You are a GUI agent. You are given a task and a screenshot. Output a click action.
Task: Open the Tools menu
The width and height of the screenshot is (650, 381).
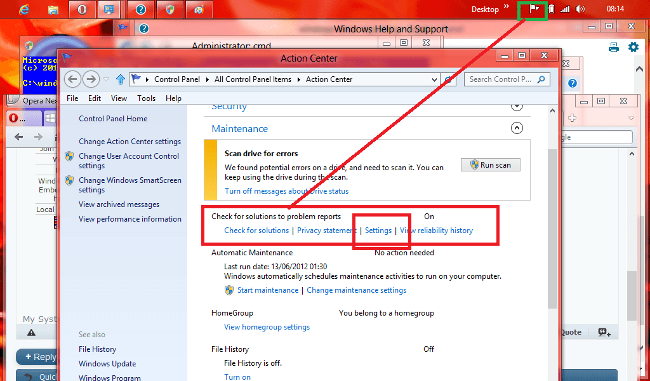147,98
